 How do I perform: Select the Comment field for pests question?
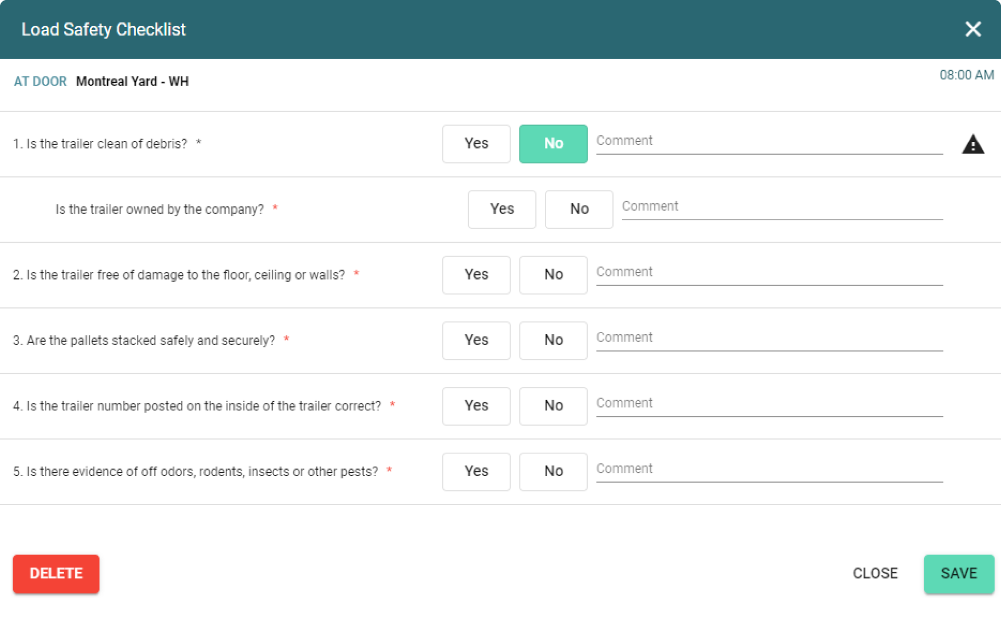pos(767,471)
